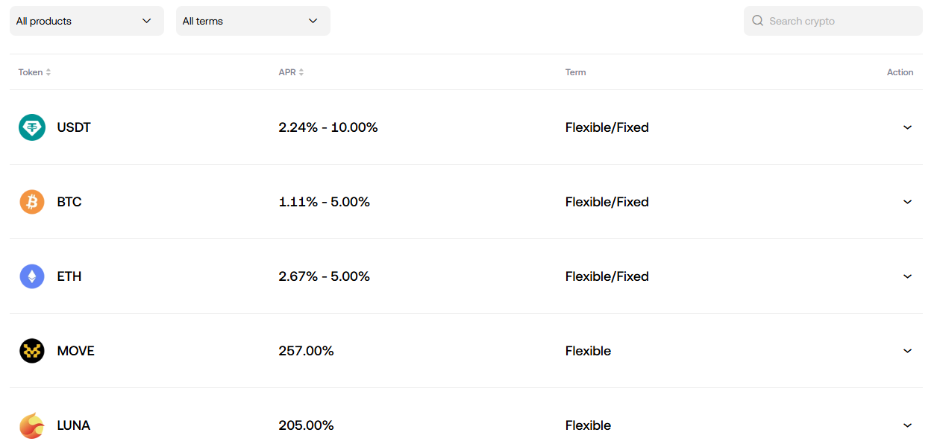Expand the ETH row chevron
This screenshot has width=940, height=447.
point(907,276)
